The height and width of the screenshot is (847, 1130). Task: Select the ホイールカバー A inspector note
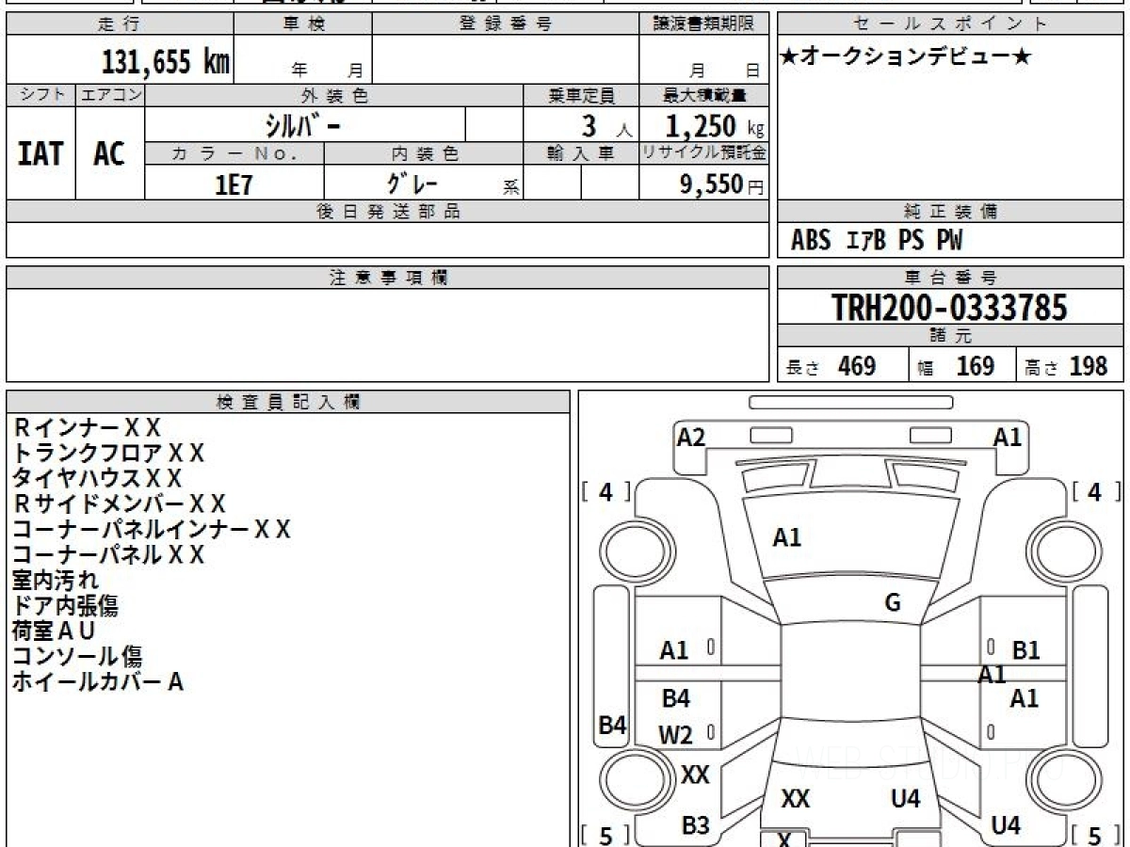[97, 682]
